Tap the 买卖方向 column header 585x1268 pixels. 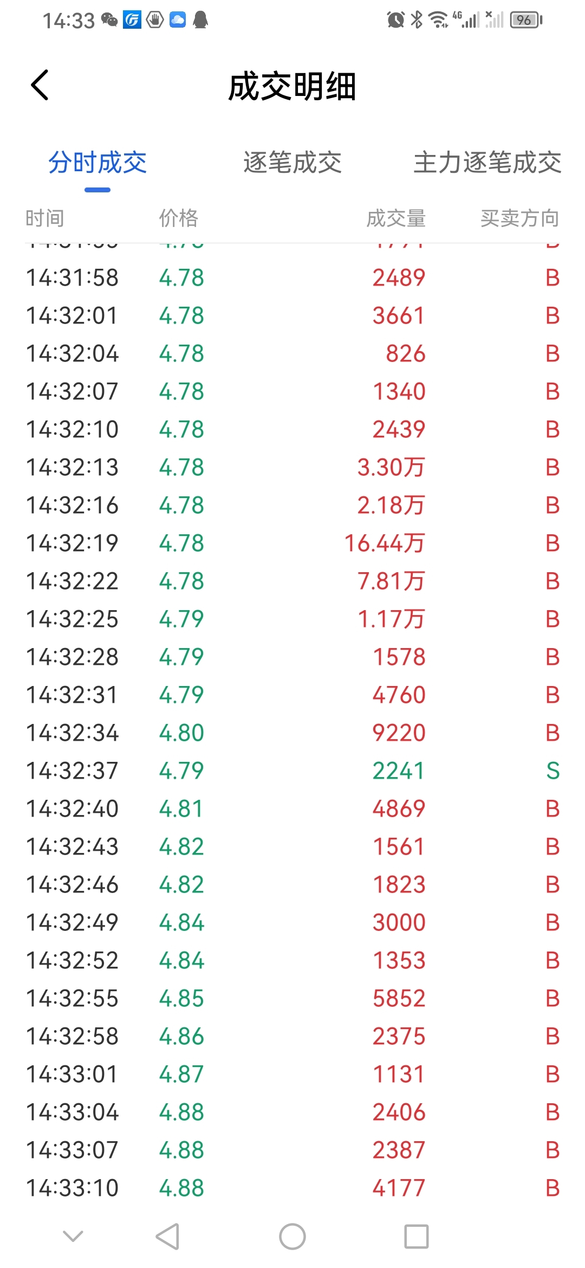coord(519,218)
